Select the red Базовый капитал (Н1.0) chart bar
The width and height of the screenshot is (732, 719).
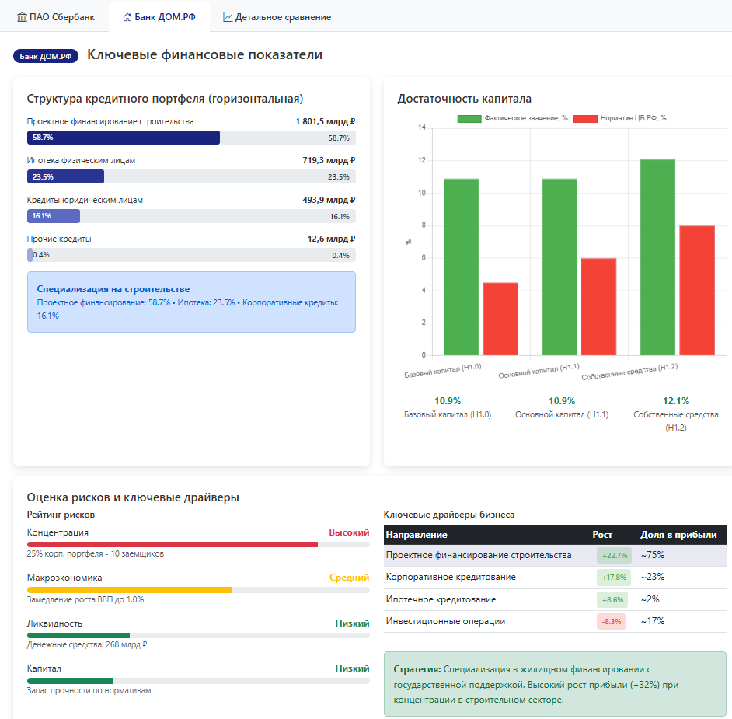click(500, 319)
